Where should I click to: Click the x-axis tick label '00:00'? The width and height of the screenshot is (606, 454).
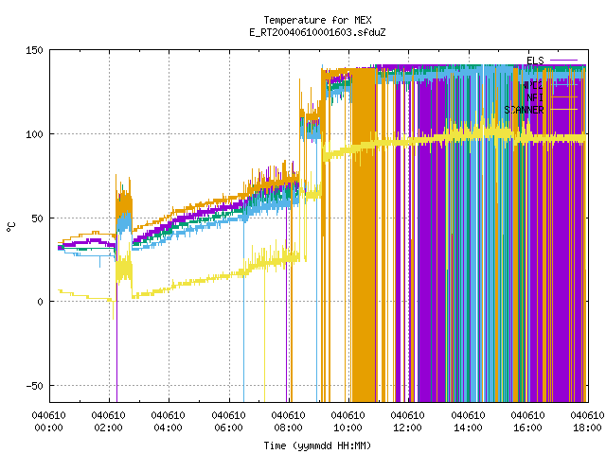(48, 428)
